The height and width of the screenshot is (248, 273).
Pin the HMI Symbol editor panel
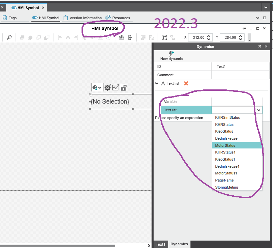point(245,29)
